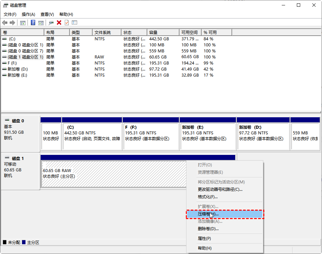Open the 操作(A) menu
Viewport: 322px width, 254px height.
click(29, 14)
